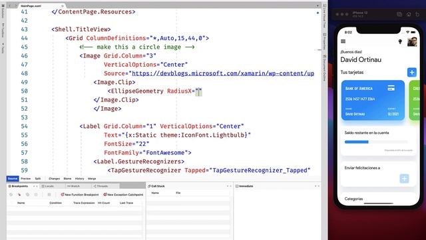Close the MainPage.xaml tab
Viewport: 426px width, 240px height.
pyautogui.click(x=62, y=6)
